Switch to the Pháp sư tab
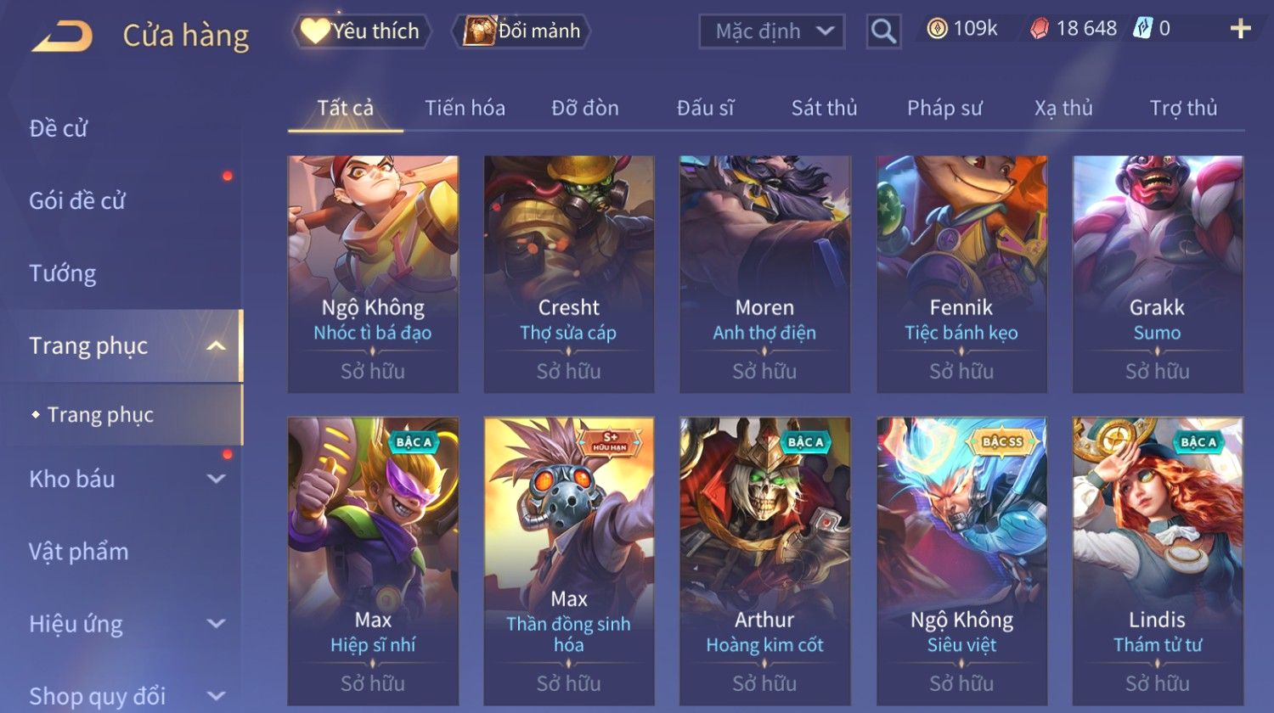1274x713 pixels. 944,108
